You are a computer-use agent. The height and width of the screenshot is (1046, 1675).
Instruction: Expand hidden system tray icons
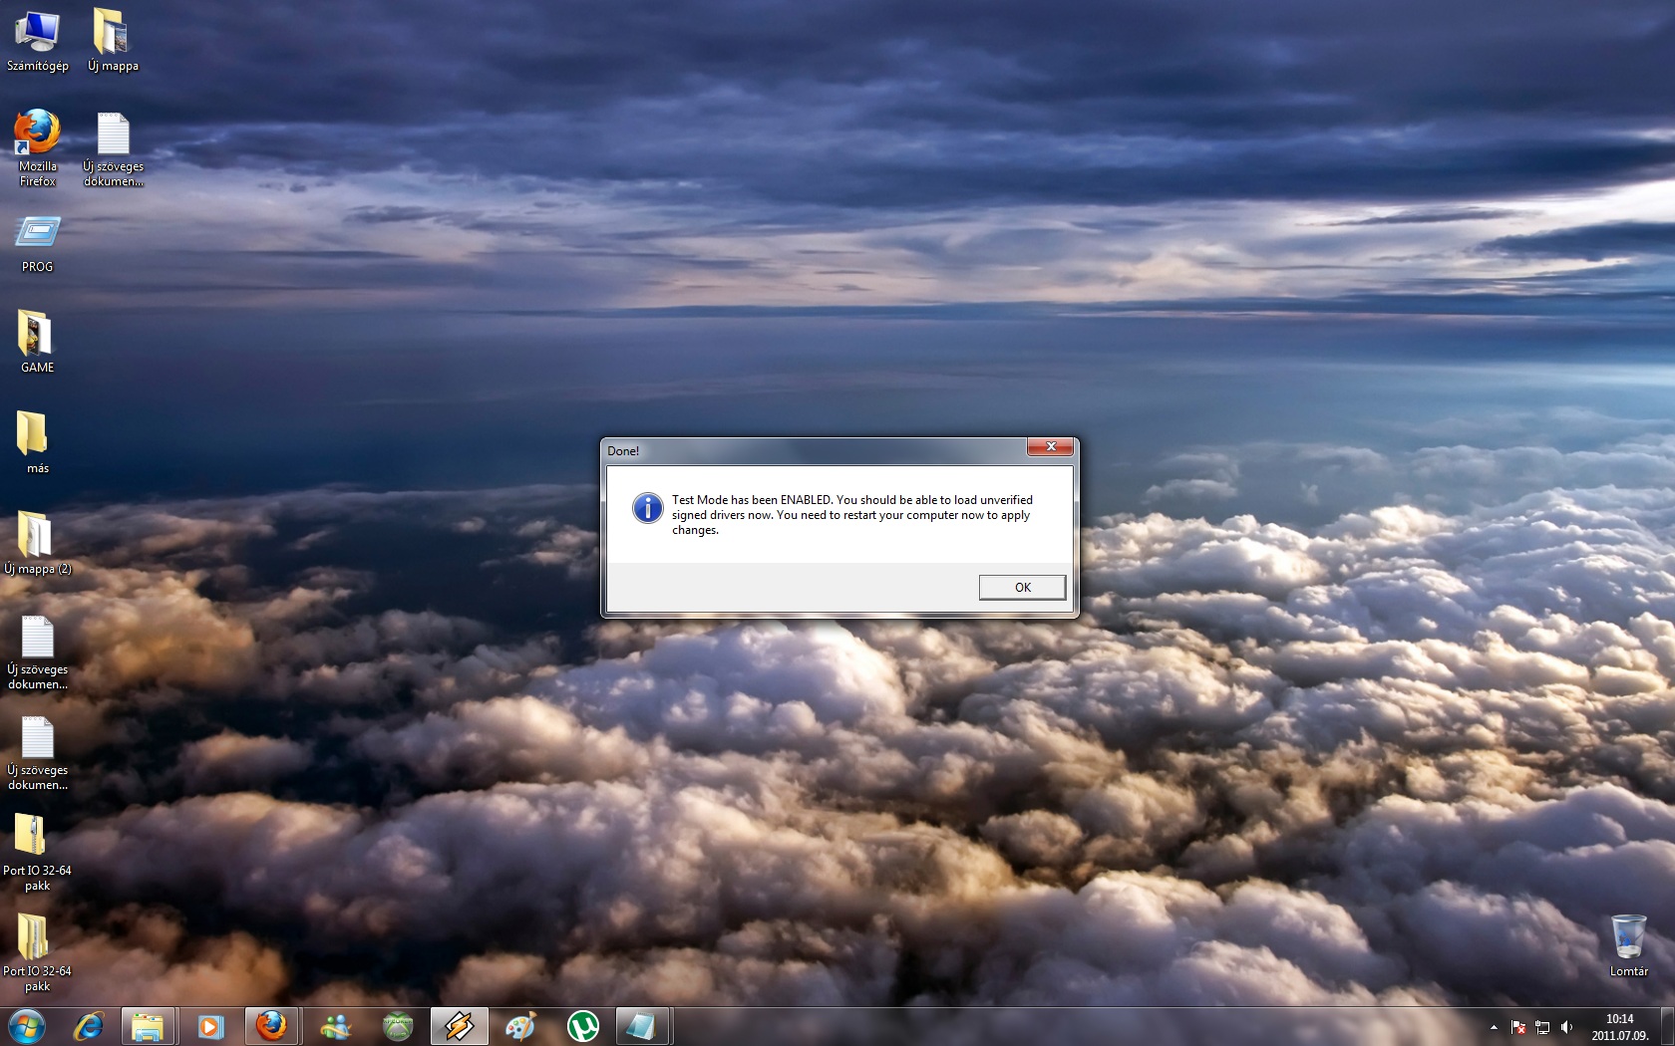point(1494,1027)
